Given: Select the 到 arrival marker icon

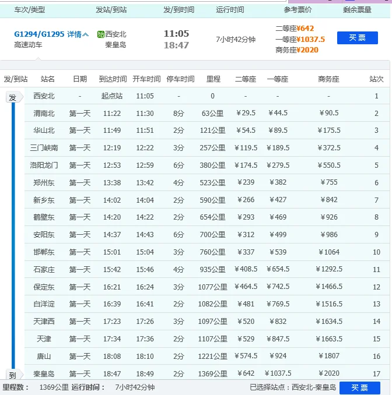Looking at the screenshot, I should tap(15, 375).
